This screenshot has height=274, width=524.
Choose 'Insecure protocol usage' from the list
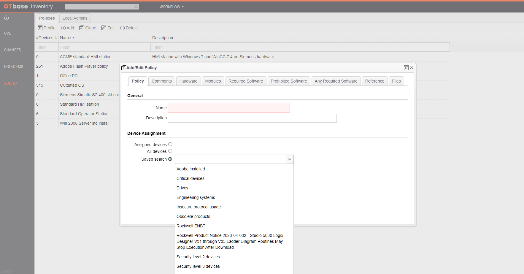[234, 207]
